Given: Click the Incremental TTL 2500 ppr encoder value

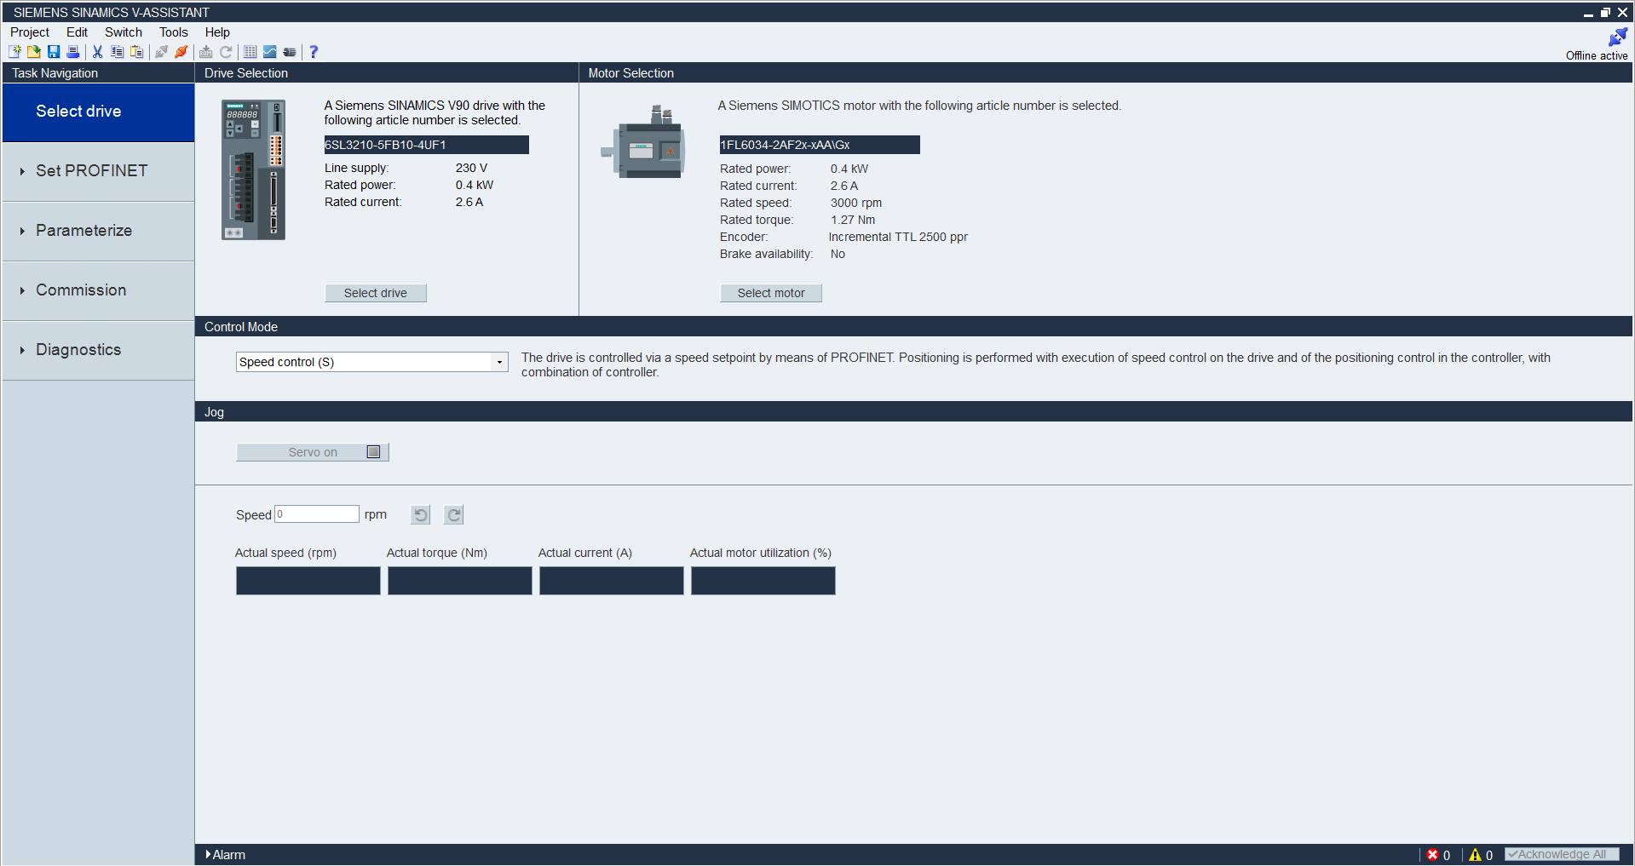Looking at the screenshot, I should (898, 237).
